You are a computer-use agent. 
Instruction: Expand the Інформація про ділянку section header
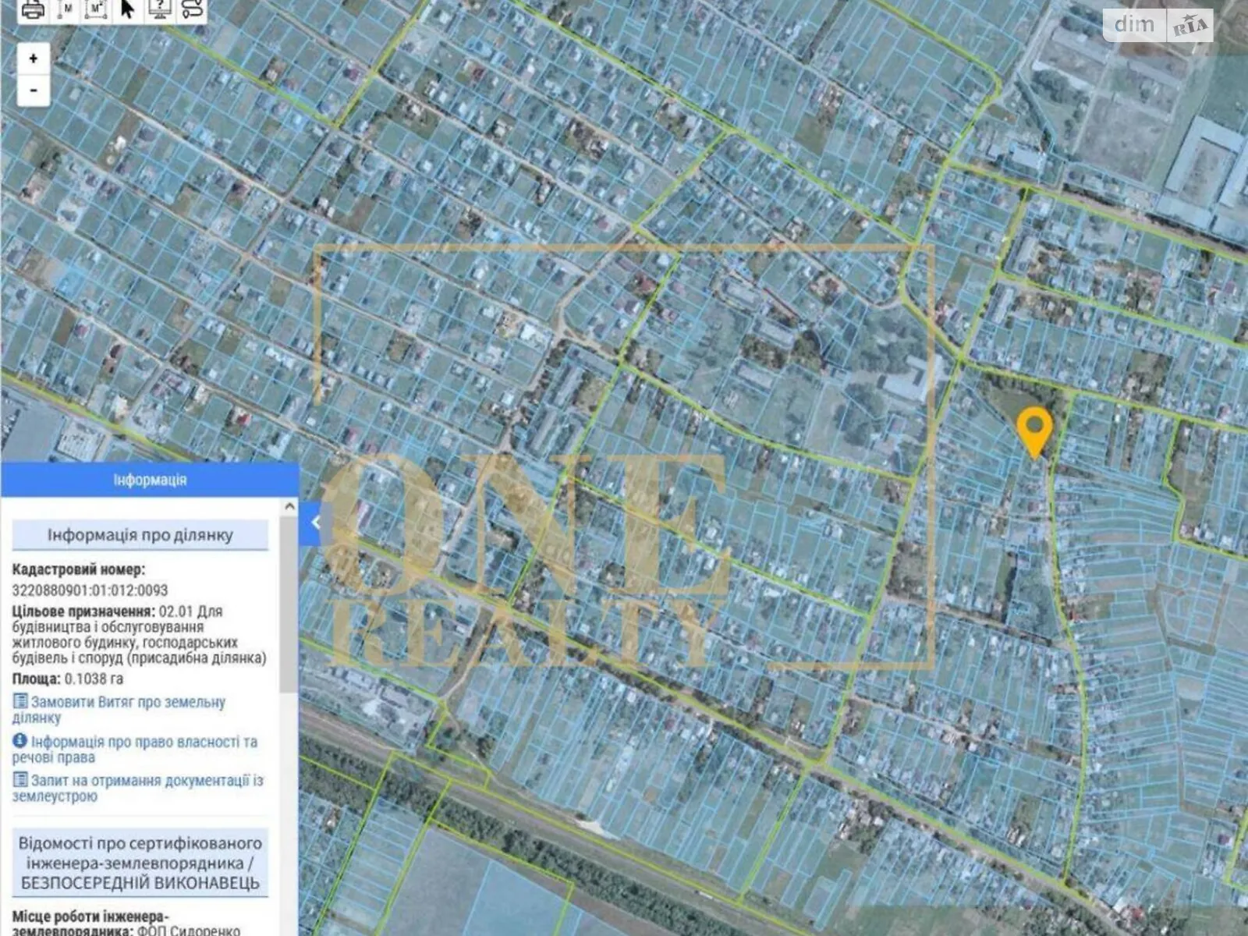(140, 535)
